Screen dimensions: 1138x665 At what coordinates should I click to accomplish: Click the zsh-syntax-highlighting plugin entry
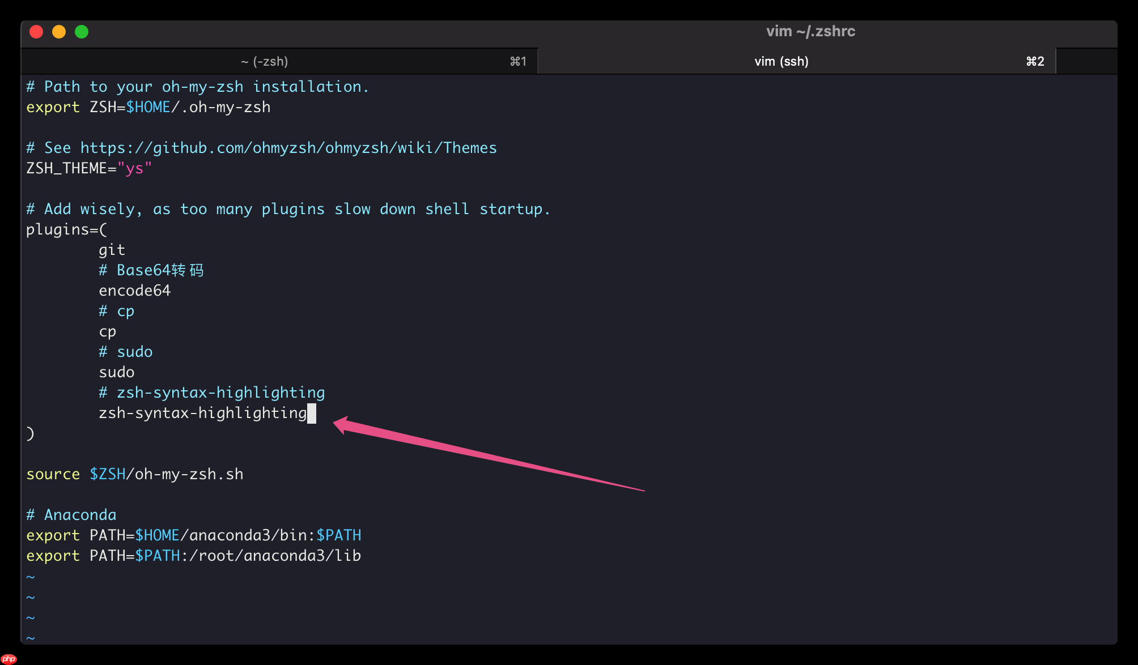click(x=202, y=412)
